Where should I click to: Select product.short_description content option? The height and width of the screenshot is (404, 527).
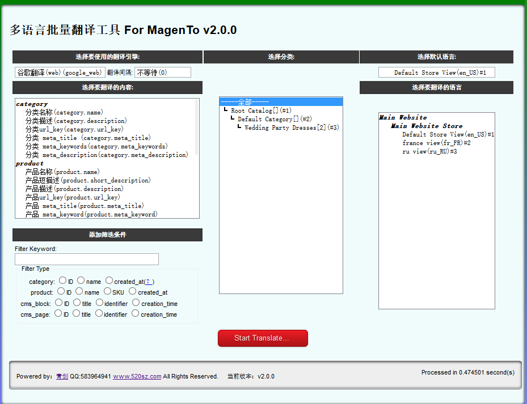tap(105, 180)
